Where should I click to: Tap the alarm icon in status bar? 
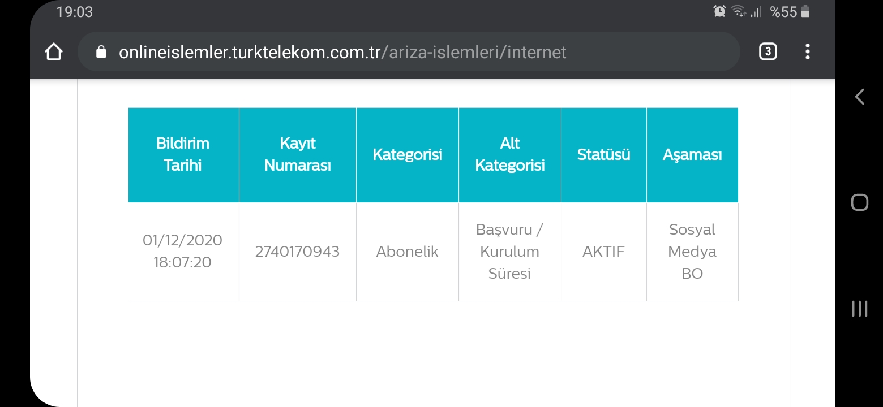coord(719,11)
